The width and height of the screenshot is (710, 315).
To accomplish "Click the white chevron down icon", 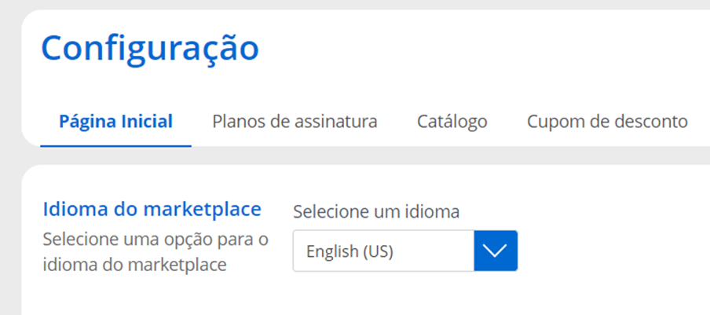I will click(x=496, y=251).
